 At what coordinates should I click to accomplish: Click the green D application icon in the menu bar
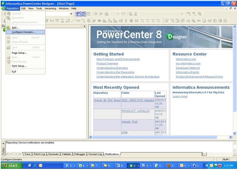(3, 9)
